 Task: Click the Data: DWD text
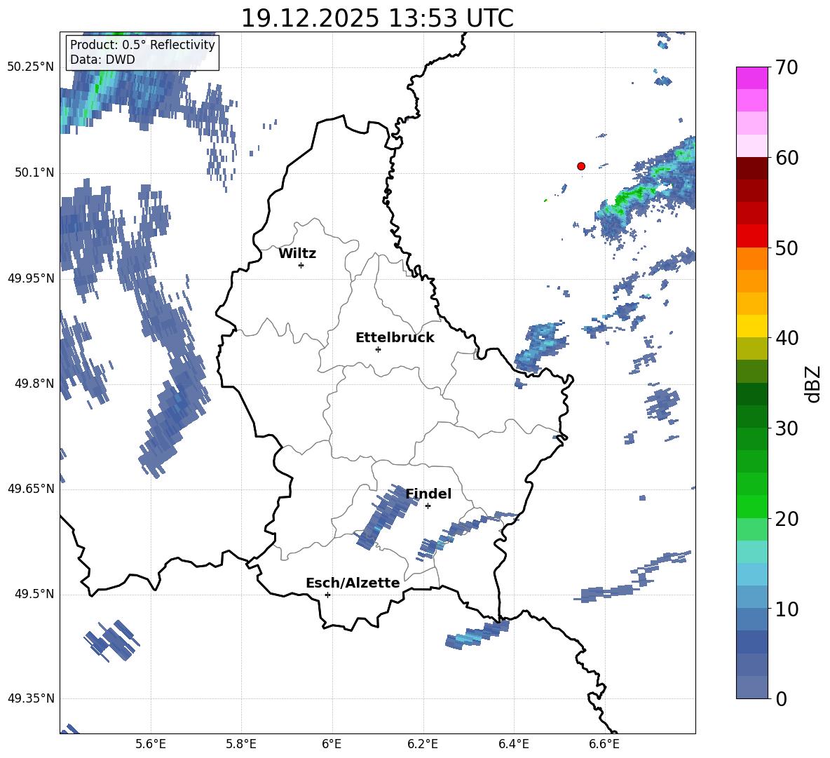pos(102,60)
